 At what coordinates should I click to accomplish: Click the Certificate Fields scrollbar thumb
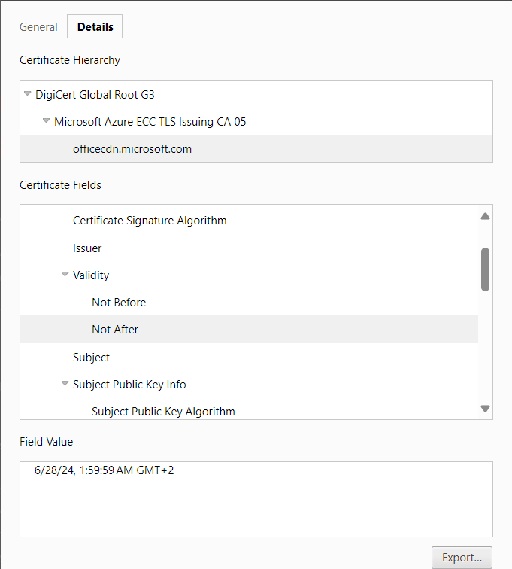click(x=485, y=269)
